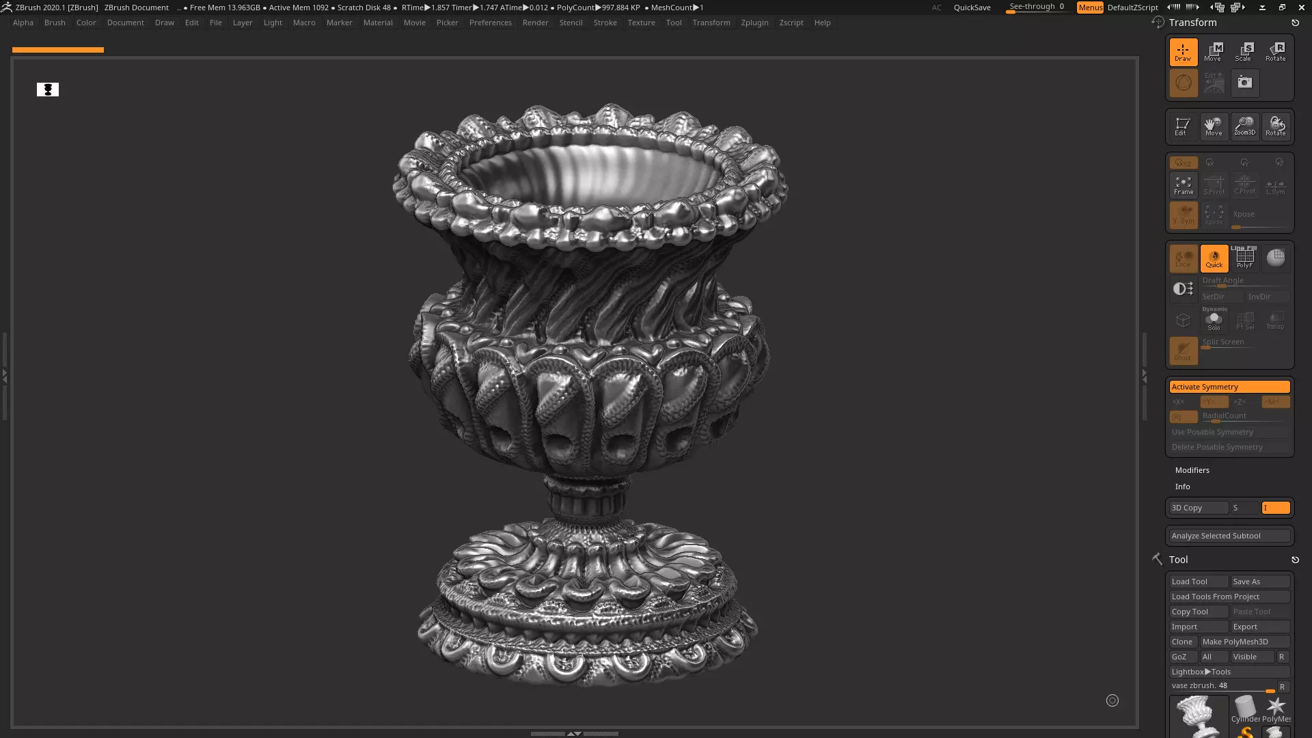Select the Draw mode button

click(x=1184, y=52)
